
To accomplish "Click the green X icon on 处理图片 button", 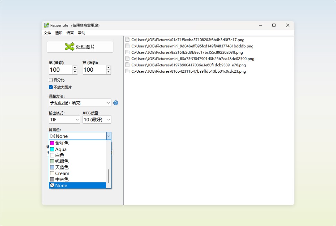I will 69,46.
